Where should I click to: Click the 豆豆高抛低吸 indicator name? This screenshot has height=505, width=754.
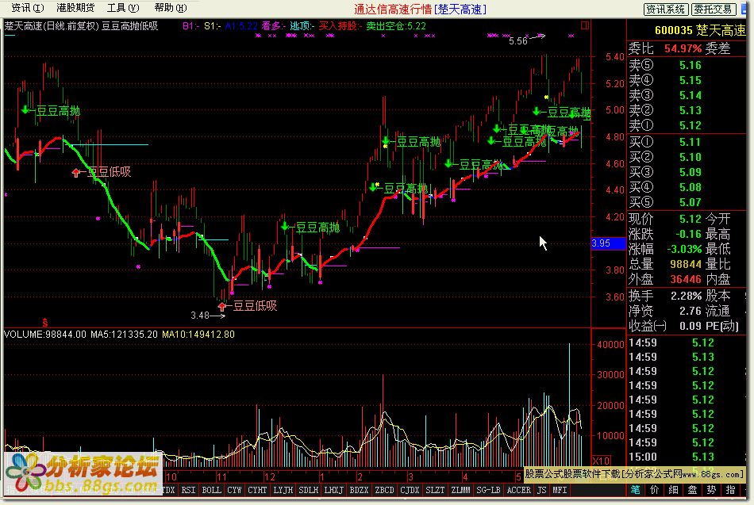(129, 26)
